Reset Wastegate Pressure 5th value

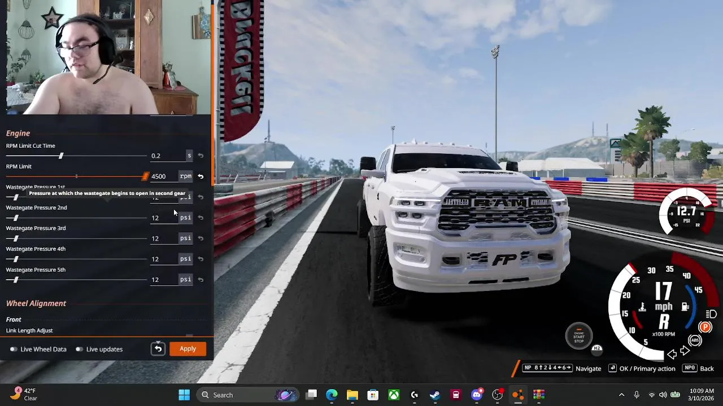click(x=201, y=280)
